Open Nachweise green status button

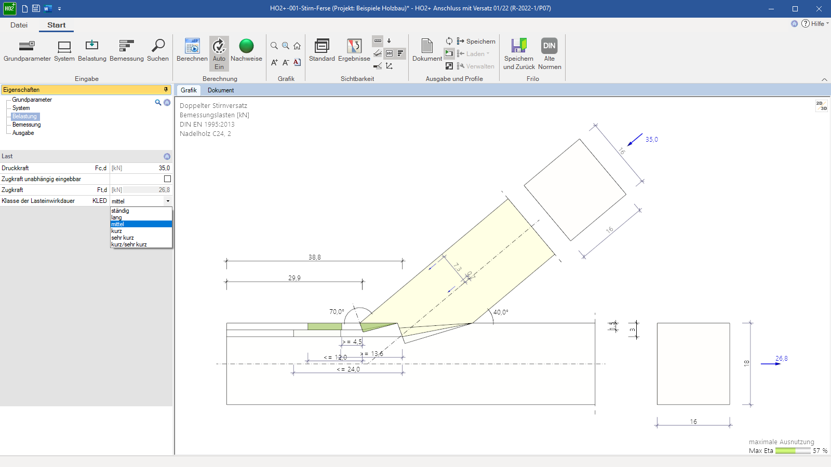pos(246,51)
